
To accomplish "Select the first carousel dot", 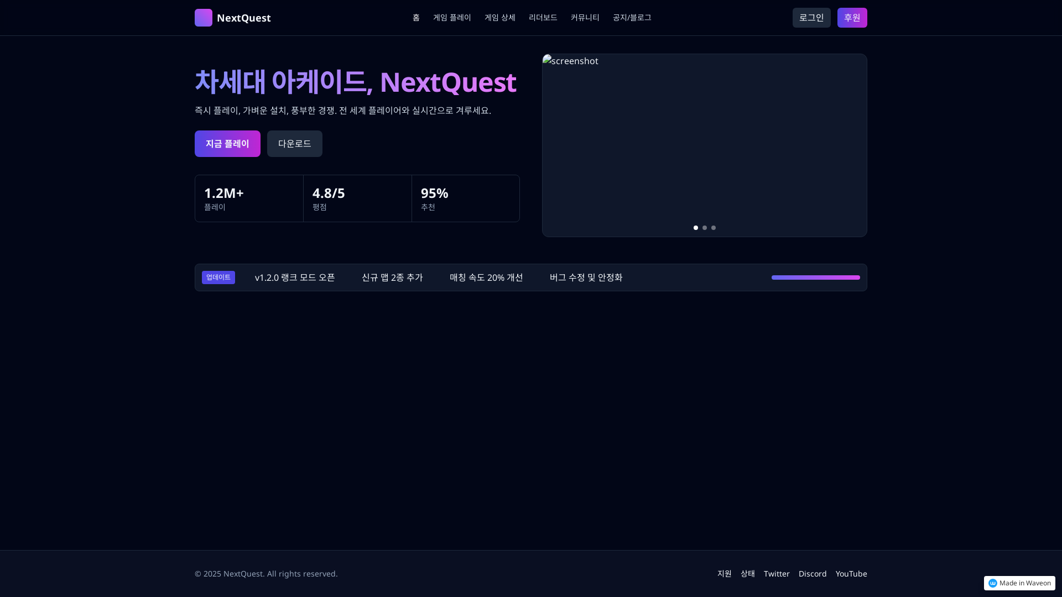I will [695, 227].
